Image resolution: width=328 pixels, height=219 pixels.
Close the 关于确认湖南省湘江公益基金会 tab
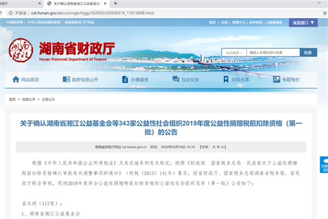(x=105, y=3)
